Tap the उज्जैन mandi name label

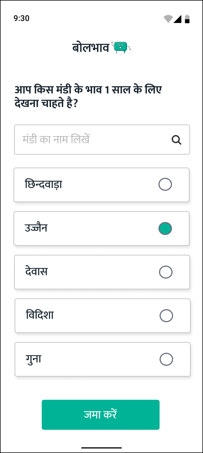(x=36, y=228)
